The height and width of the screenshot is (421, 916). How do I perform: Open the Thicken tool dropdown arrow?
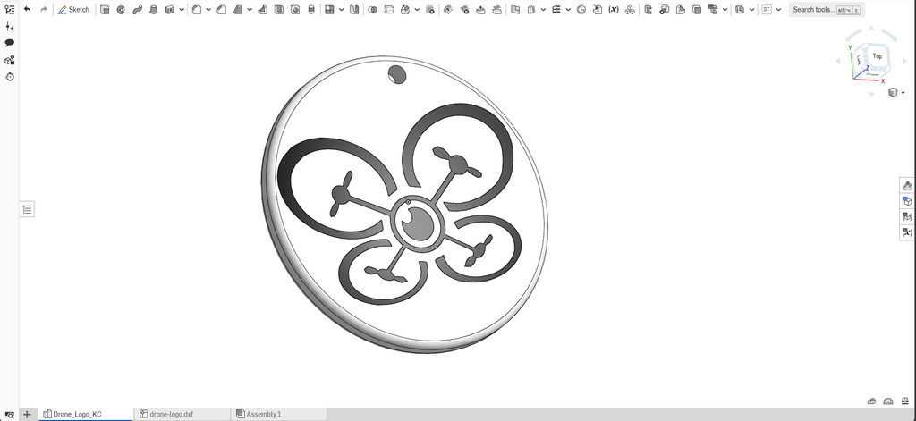coord(182,9)
